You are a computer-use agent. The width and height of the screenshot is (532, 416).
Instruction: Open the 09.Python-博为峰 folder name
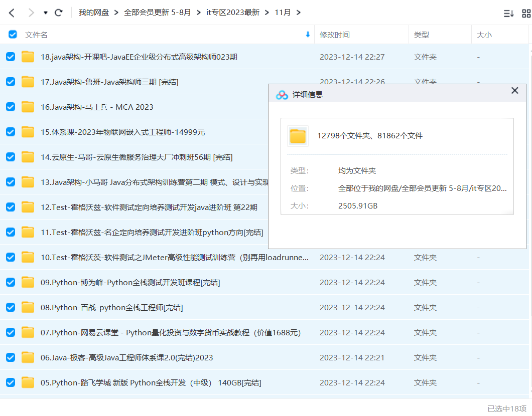point(130,282)
